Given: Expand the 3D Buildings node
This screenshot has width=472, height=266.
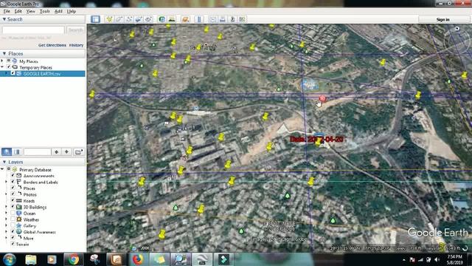Looking at the screenshot, I should pyautogui.click(x=7, y=207).
